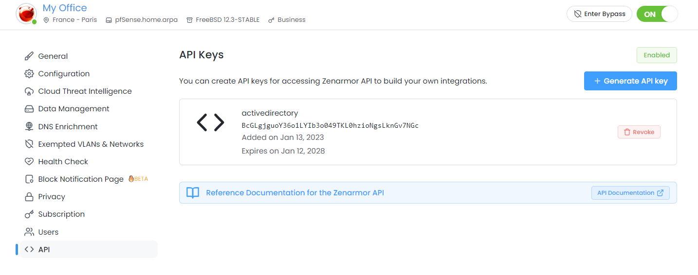
Task: Toggle the ON protection switch off
Action: click(657, 14)
